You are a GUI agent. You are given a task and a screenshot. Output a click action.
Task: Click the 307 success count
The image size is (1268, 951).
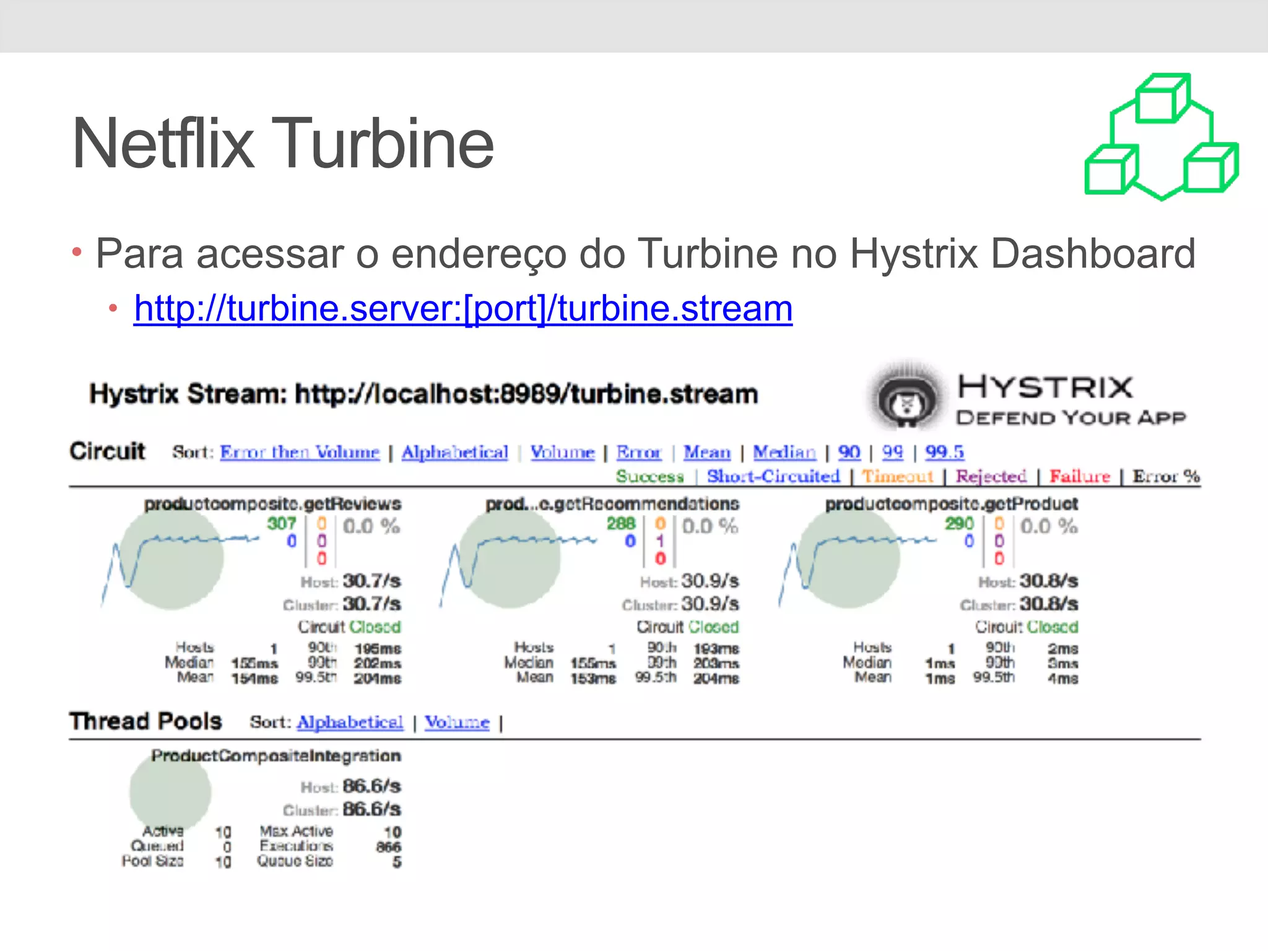click(282, 524)
